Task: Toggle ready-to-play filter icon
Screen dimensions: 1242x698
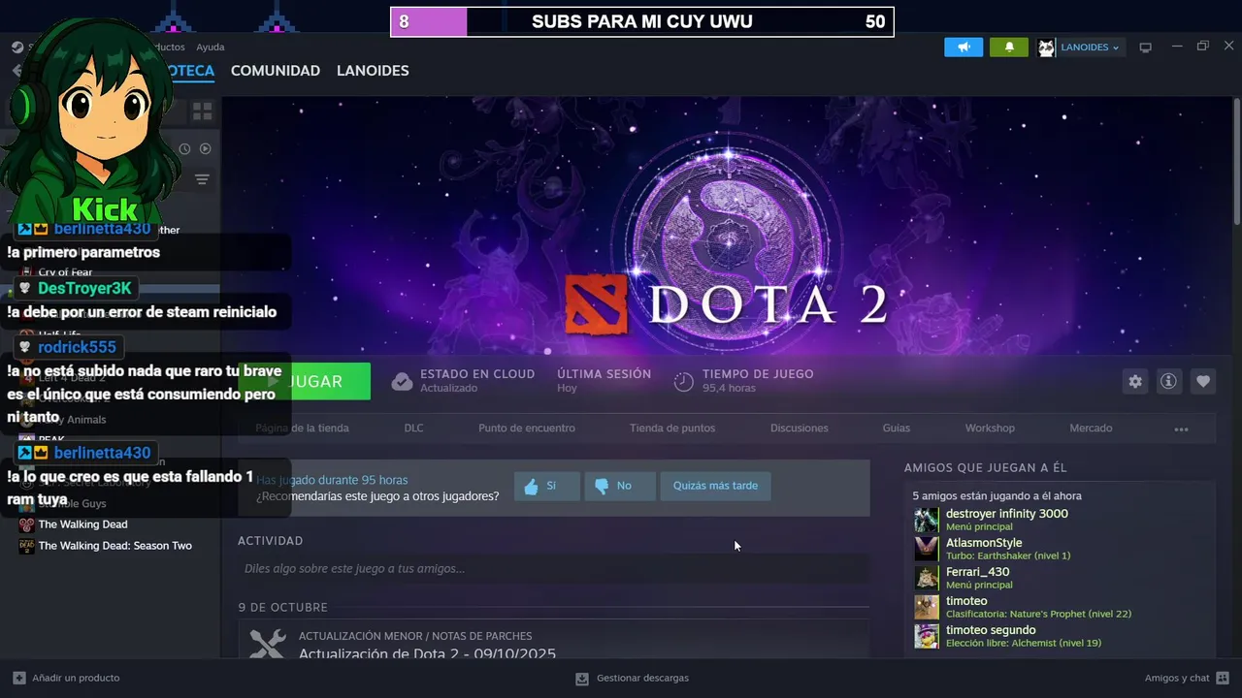Action: [x=205, y=148]
